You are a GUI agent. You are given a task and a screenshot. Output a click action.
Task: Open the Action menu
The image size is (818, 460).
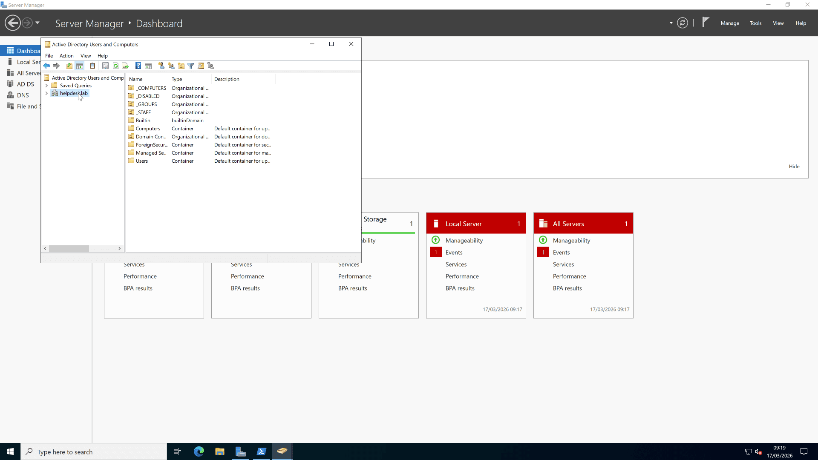coord(66,56)
